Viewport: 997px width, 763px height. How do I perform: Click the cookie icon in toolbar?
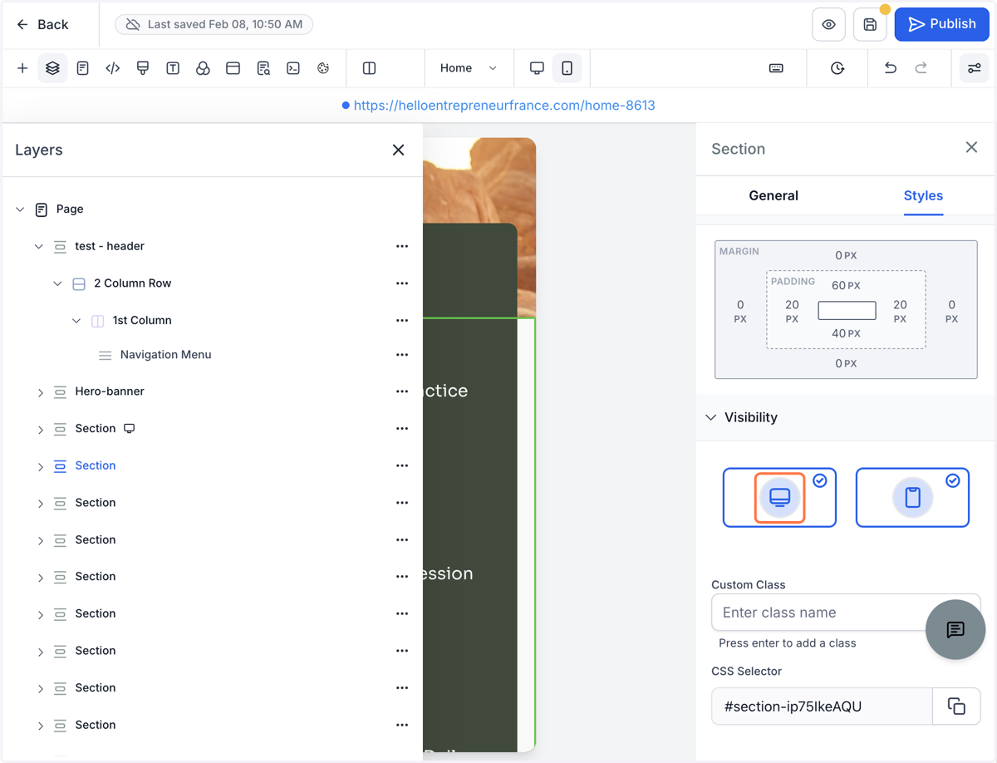click(x=323, y=68)
